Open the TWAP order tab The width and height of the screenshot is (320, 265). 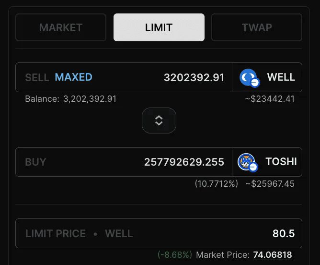coord(257,27)
